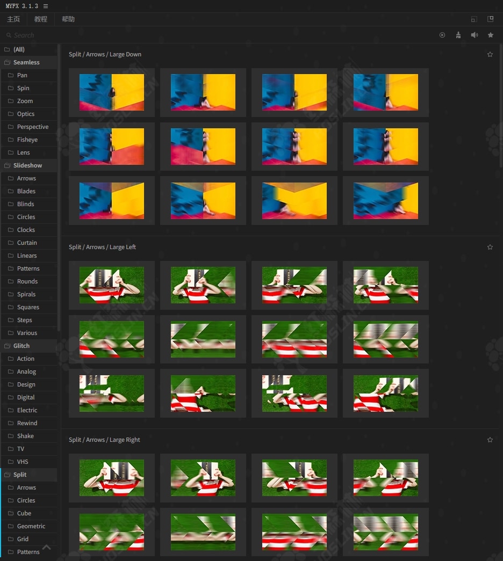The image size is (503, 561).
Task: Open the Arrows folder under Split
Action: click(29, 487)
